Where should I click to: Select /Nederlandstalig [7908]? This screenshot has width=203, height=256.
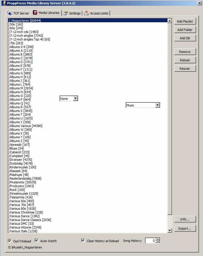coord(88,178)
